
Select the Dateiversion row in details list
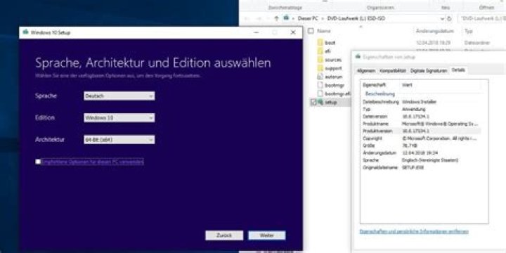click(421, 116)
